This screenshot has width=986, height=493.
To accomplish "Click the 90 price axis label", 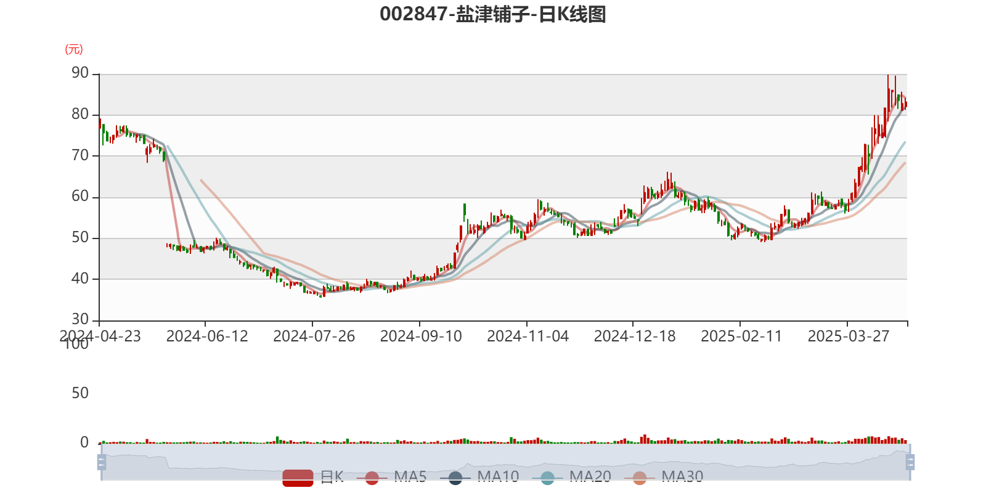I will [x=80, y=73].
